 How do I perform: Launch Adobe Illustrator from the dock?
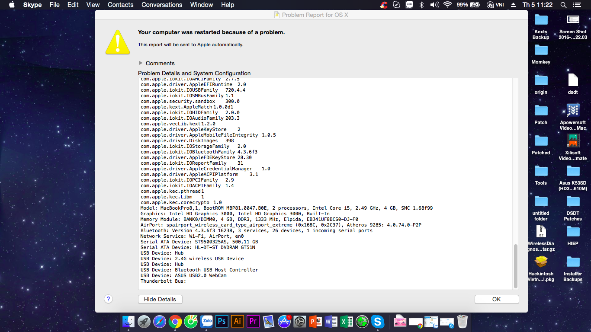pyautogui.click(x=237, y=321)
